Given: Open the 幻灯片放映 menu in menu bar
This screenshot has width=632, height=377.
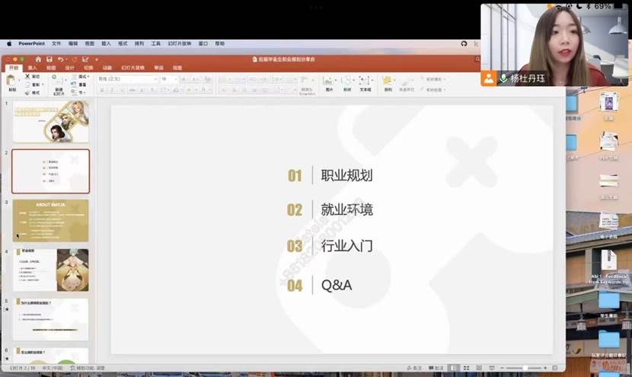Looking at the screenshot, I should pos(179,43).
